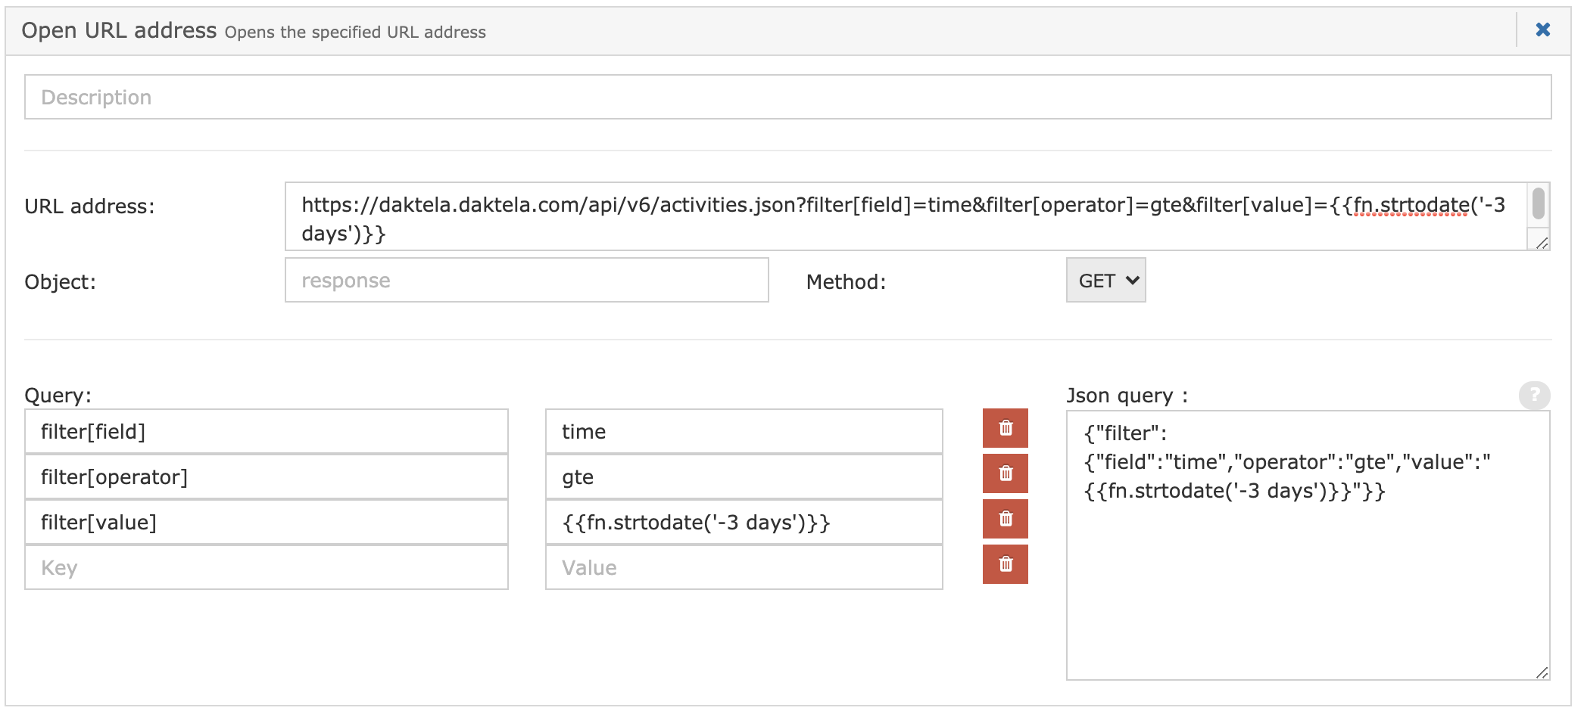
Task: Close the Open URL address dialog
Action: coord(1542,30)
